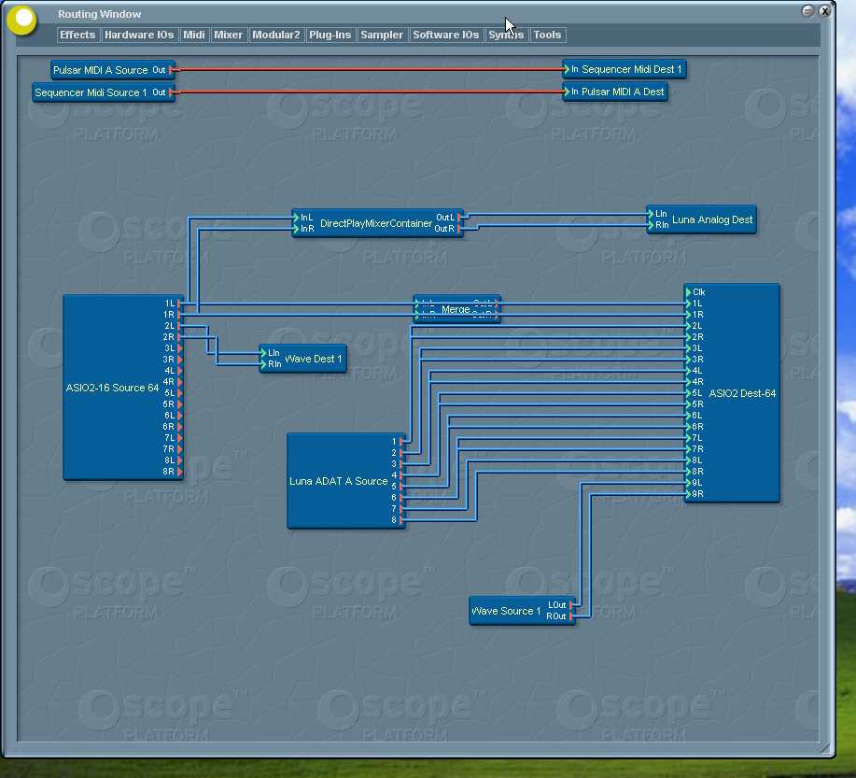Click 5L input port on ASIO2 Dest-64
Screen dimensions: 856x778
(688, 393)
